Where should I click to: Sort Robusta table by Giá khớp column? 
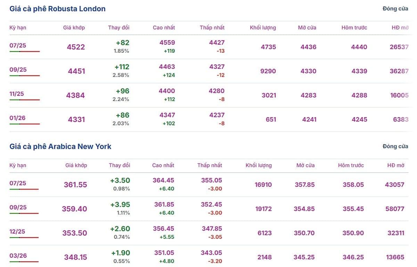click(x=74, y=27)
